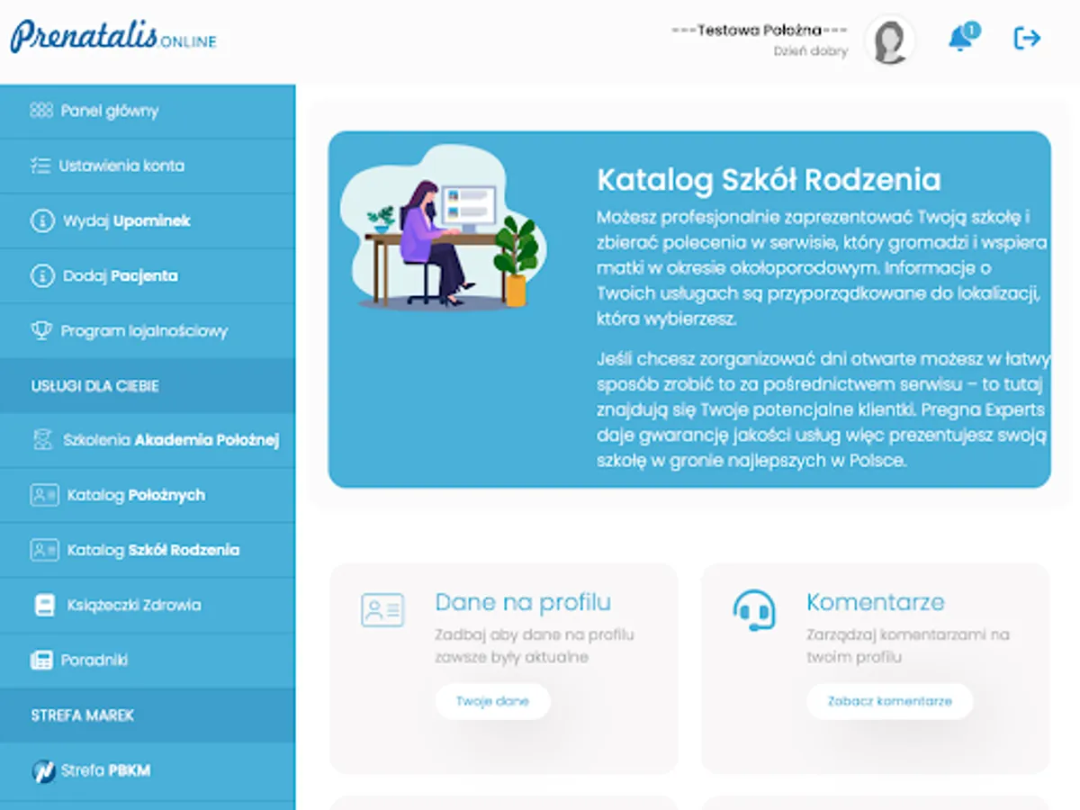Select Wydaj Upominek in the sidebar
The image size is (1080, 810).
[x=148, y=221]
